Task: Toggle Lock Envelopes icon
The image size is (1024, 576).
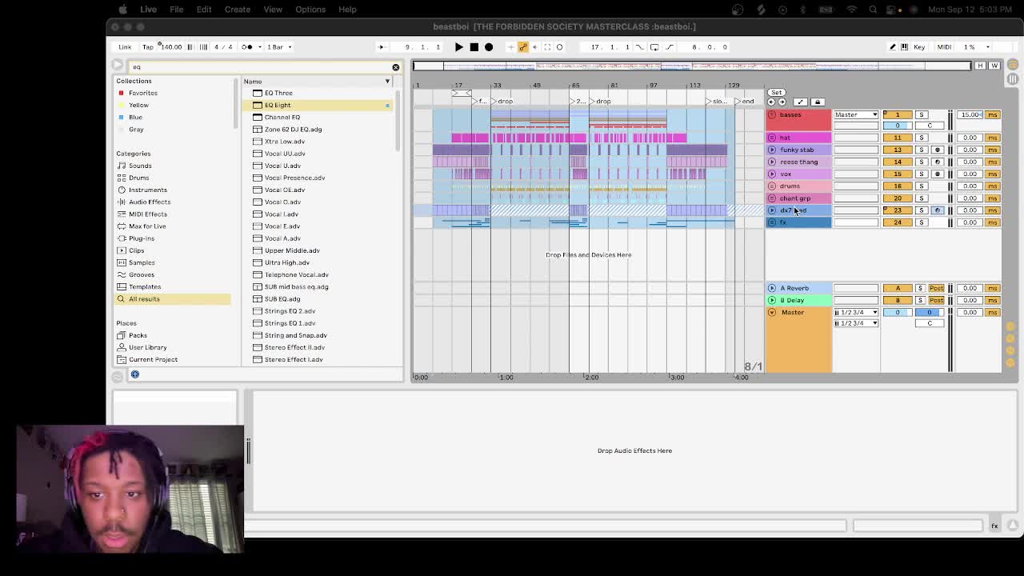Action: tap(817, 102)
